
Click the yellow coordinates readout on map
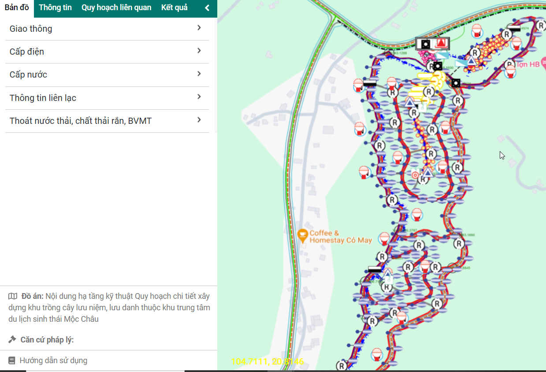pos(267,362)
